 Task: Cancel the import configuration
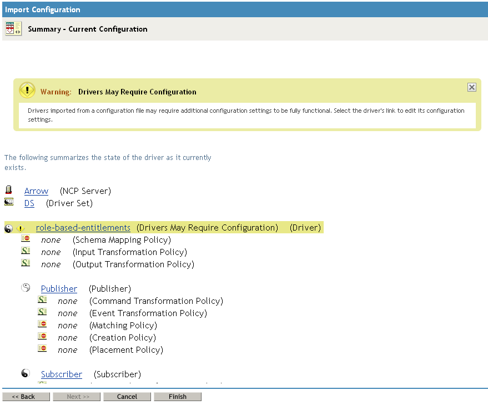(127, 397)
